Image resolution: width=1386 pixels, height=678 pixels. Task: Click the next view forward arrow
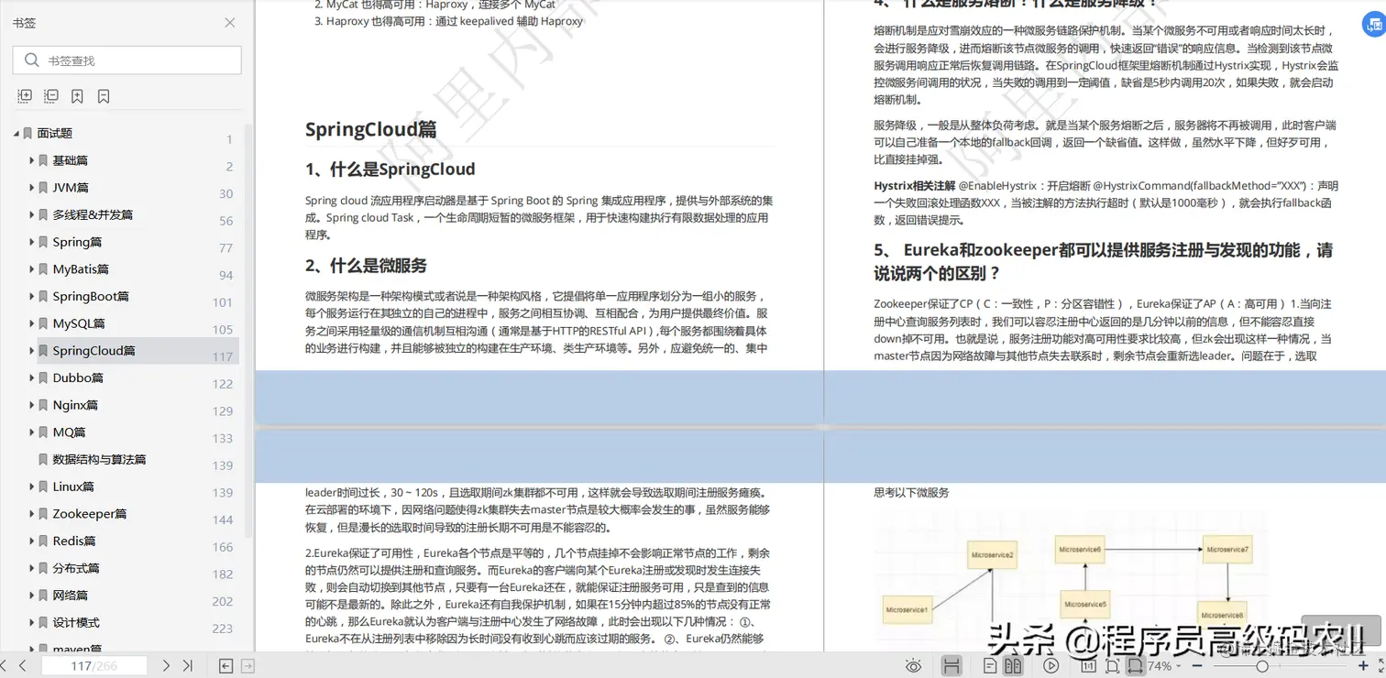247,666
